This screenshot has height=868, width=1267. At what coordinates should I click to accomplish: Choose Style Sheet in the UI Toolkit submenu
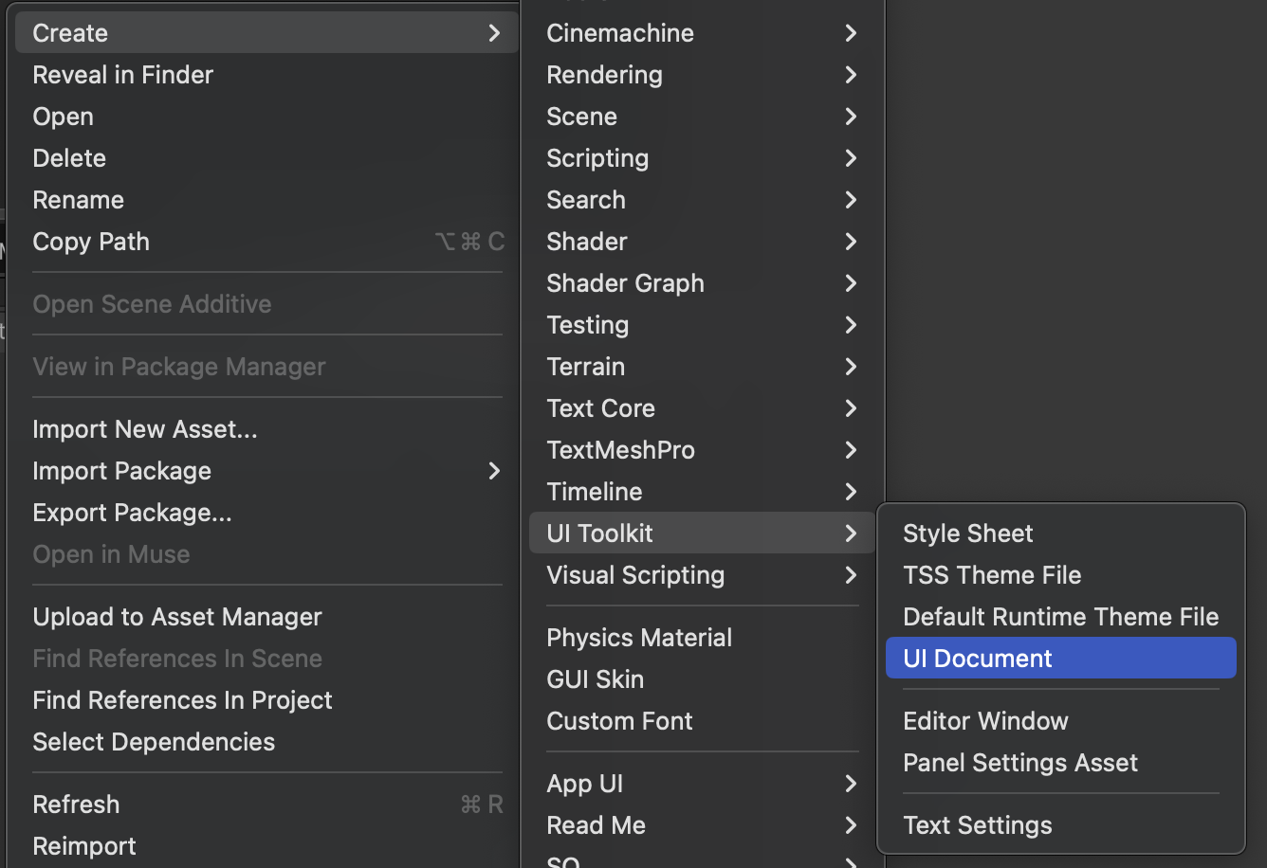pos(967,533)
